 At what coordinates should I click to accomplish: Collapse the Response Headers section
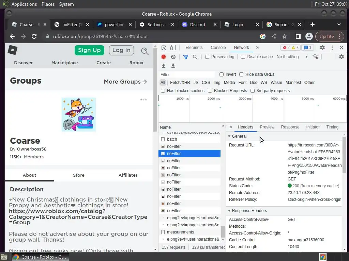pyautogui.click(x=229, y=211)
